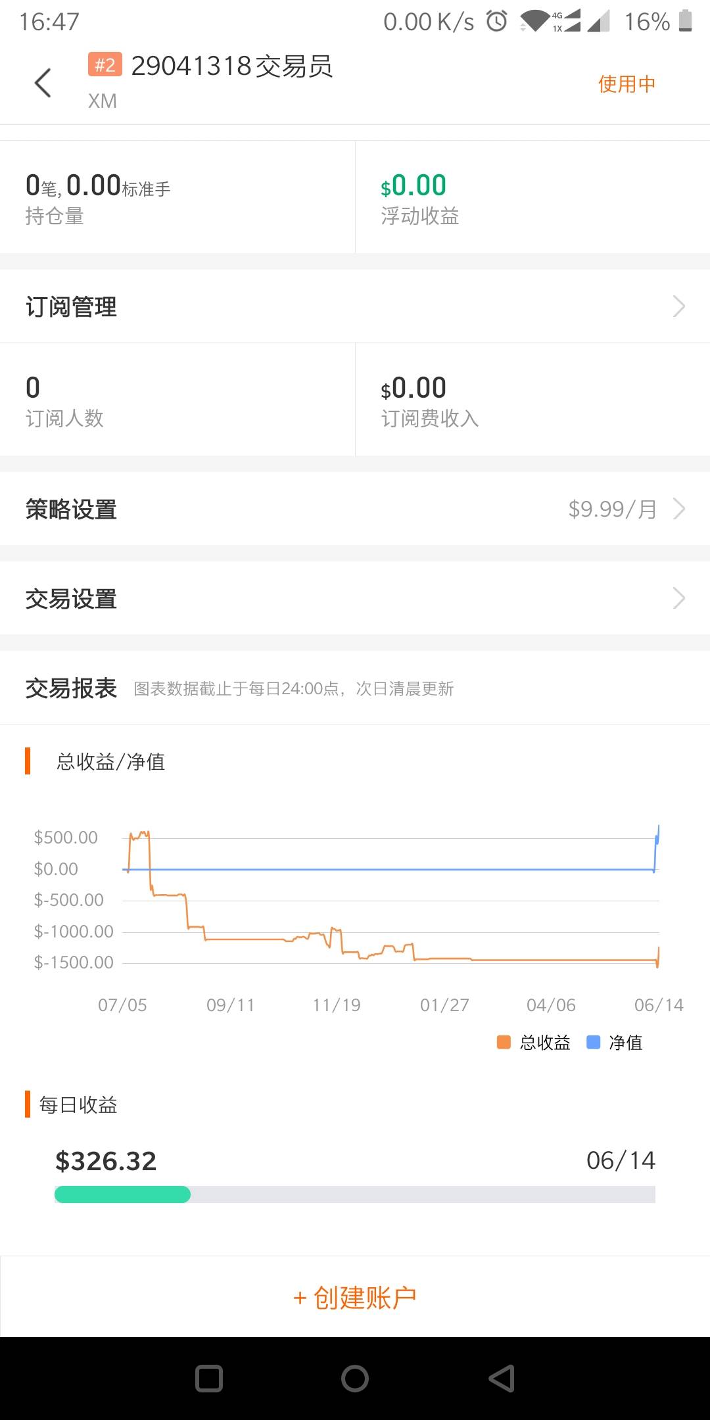Tap the 总收益/净值 chart title
Screen dimensions: 710x1420
pyautogui.click(x=111, y=761)
